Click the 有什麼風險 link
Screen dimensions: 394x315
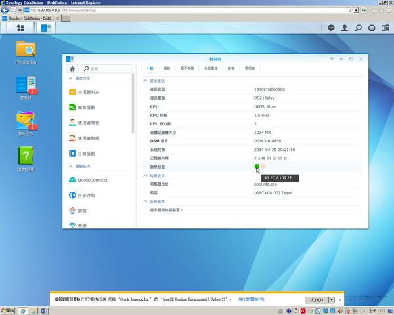[252, 299]
